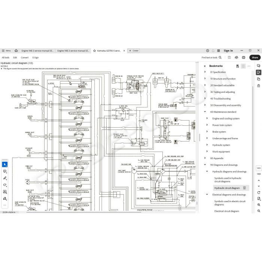
Task: Rotate page clockwise icon
Action: click(259, 192)
